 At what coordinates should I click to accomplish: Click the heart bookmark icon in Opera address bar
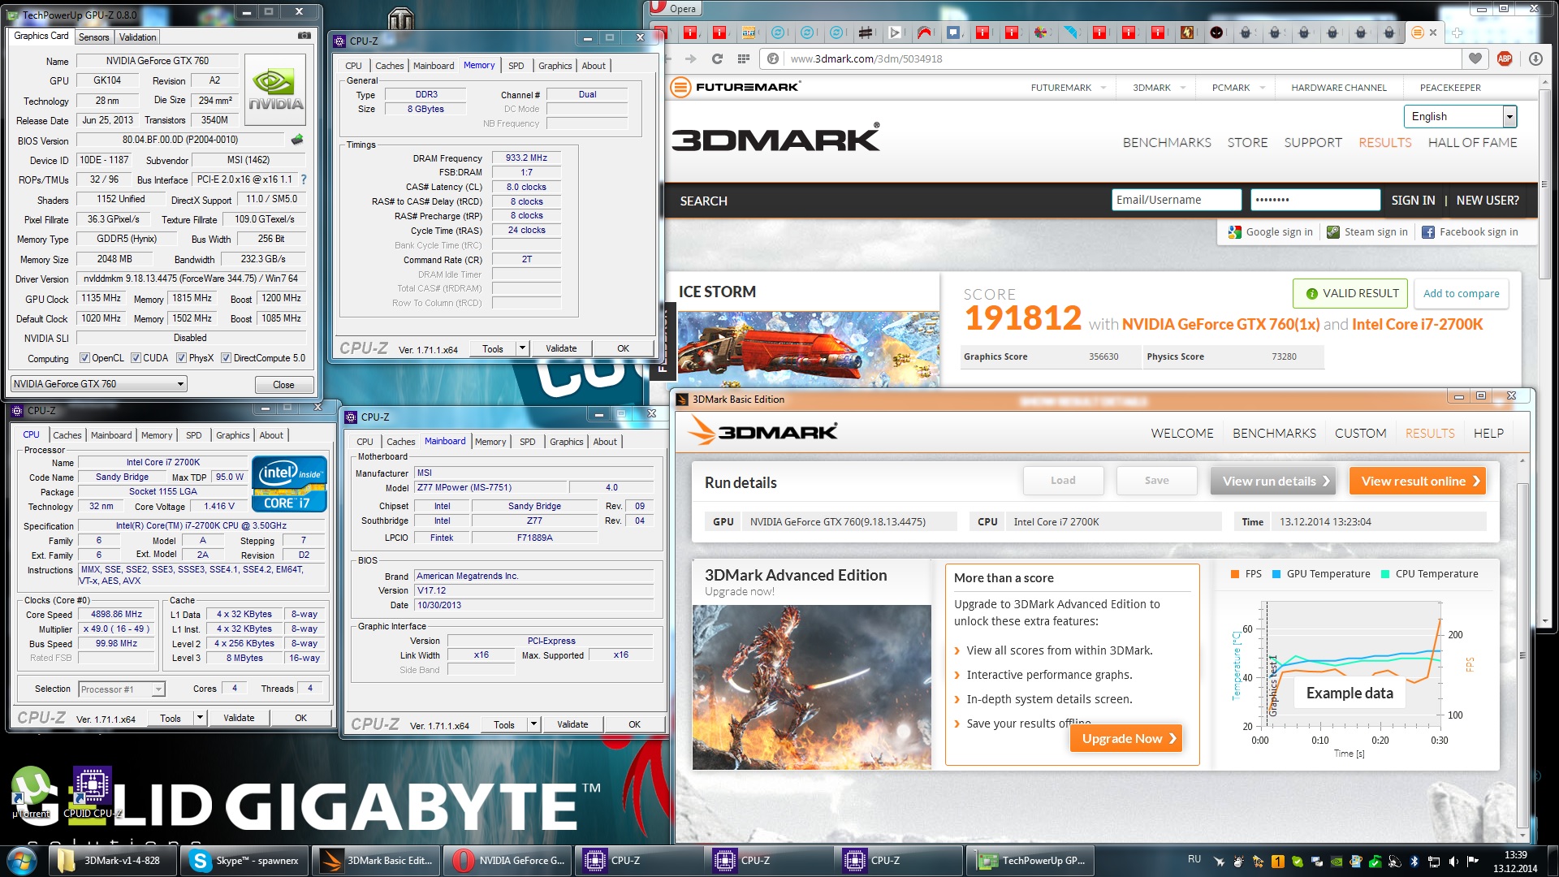pyautogui.click(x=1475, y=58)
